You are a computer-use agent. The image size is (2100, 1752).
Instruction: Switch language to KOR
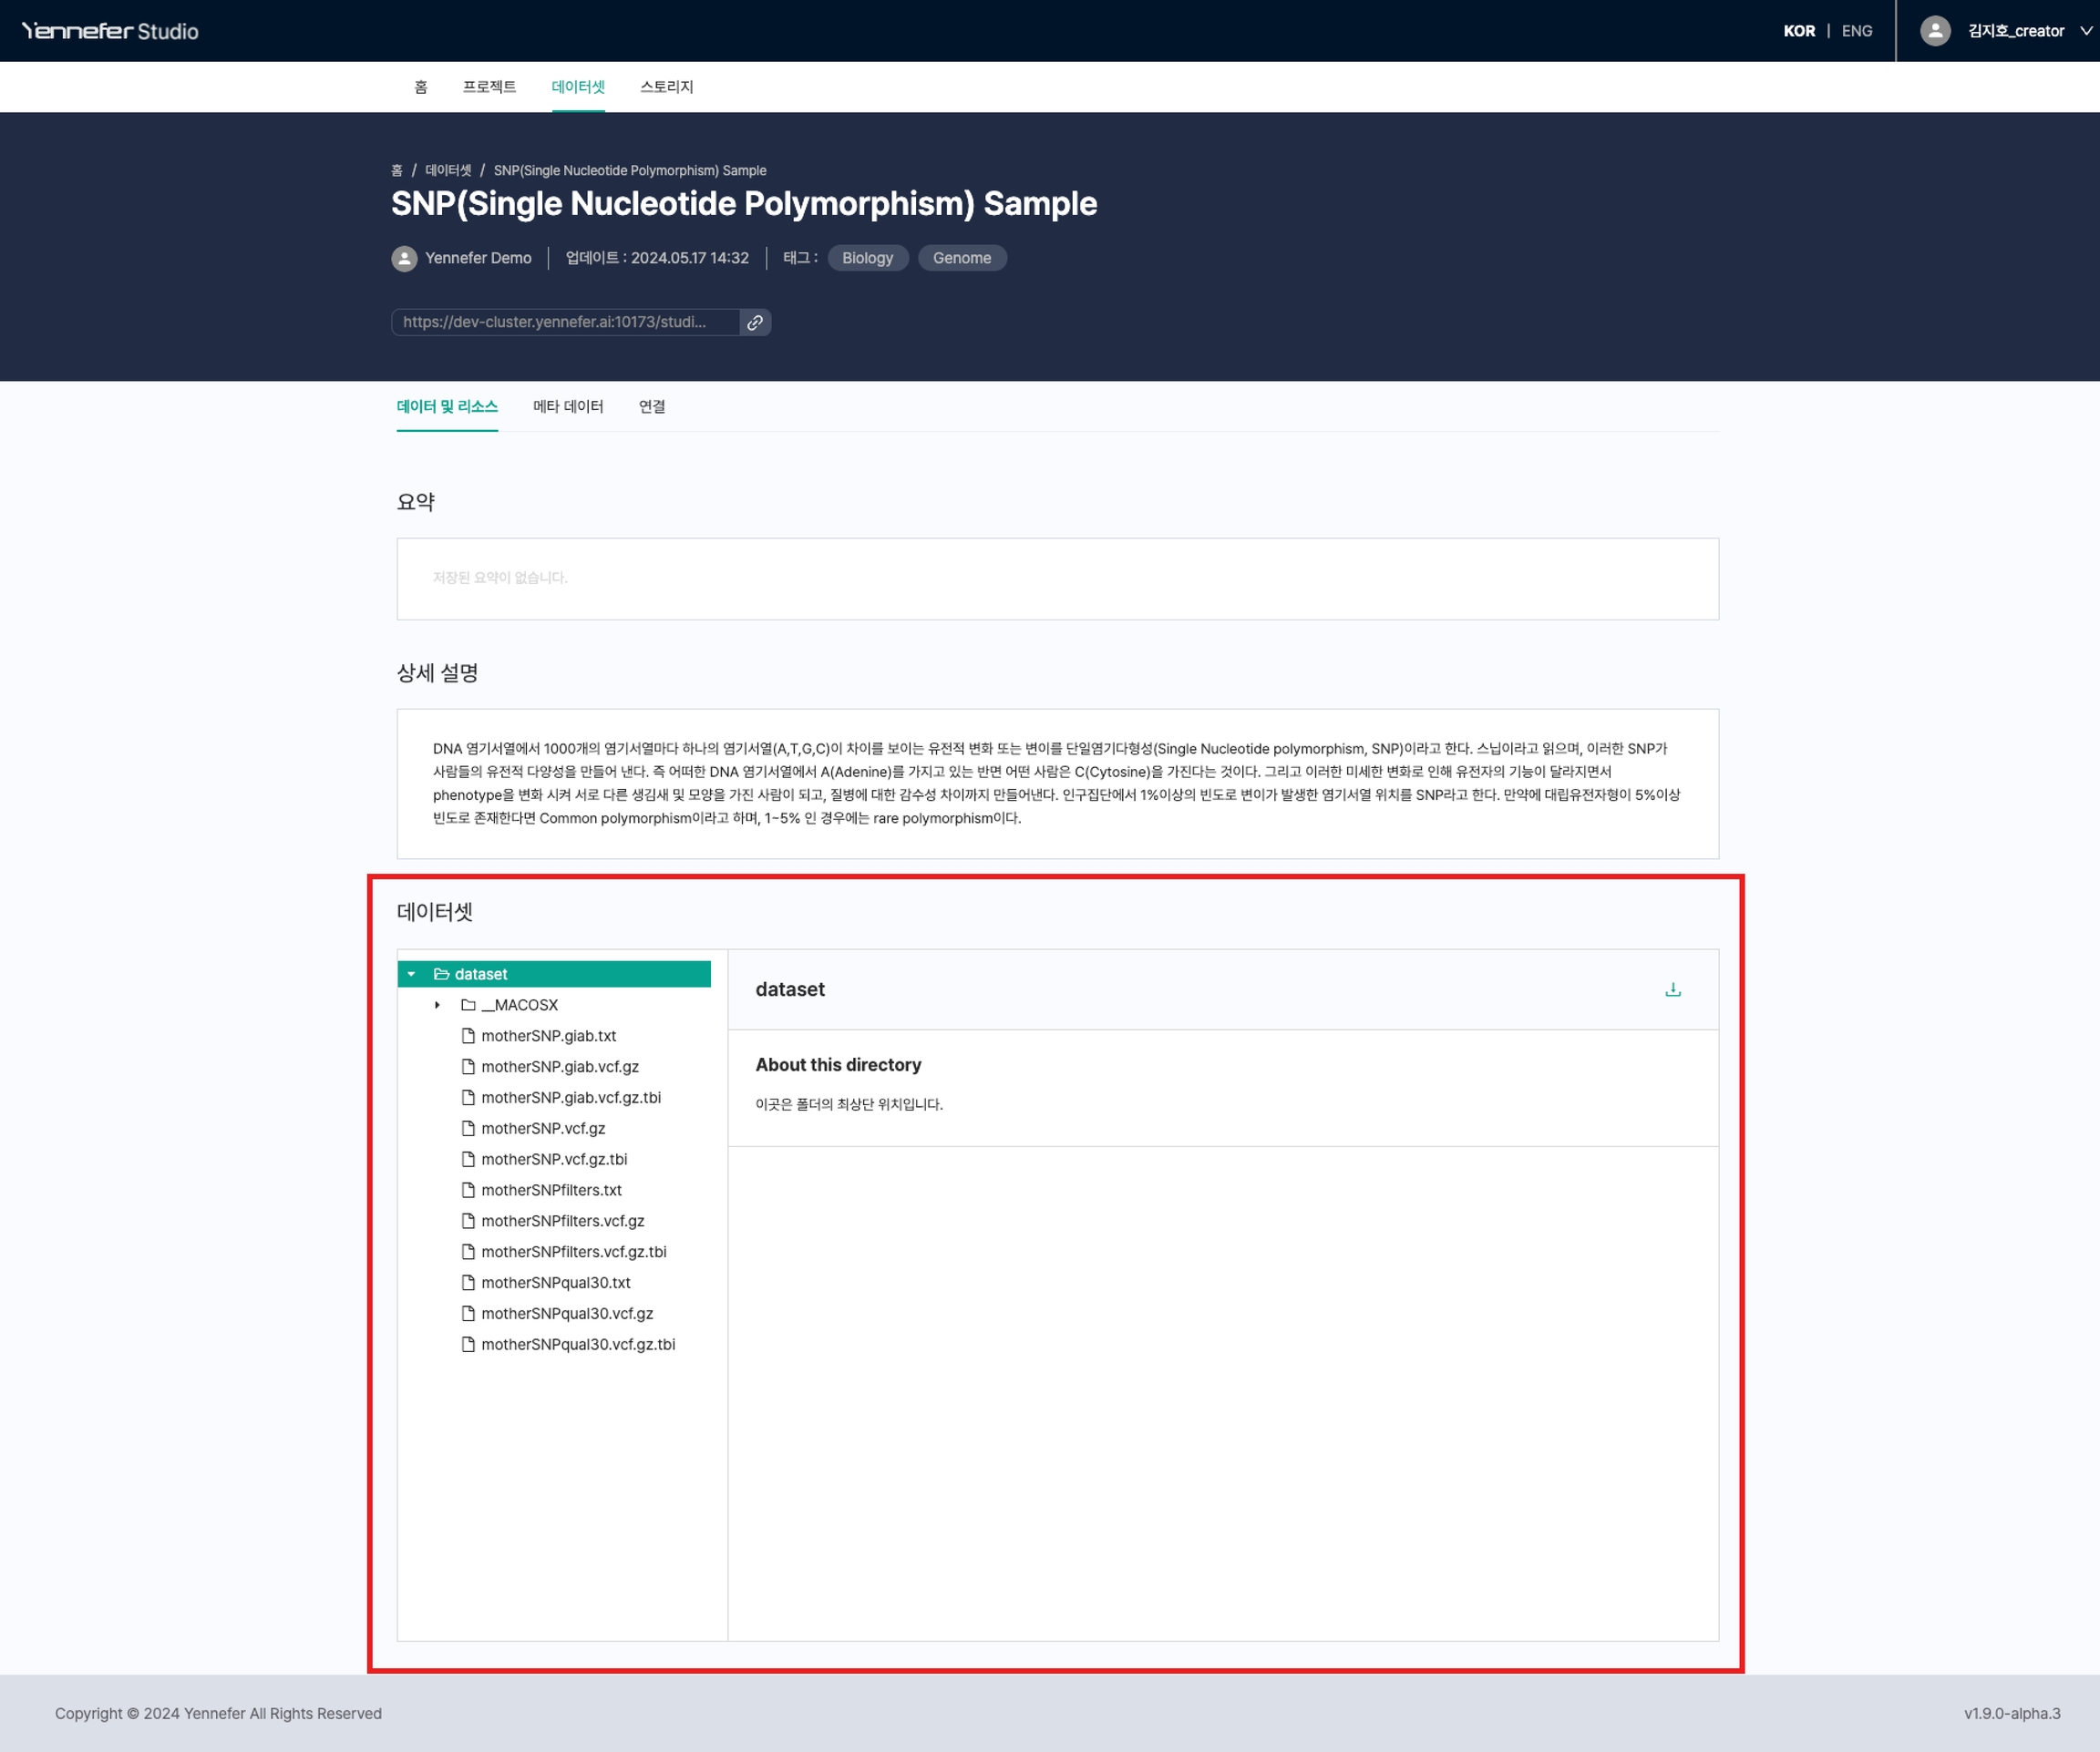[1798, 31]
